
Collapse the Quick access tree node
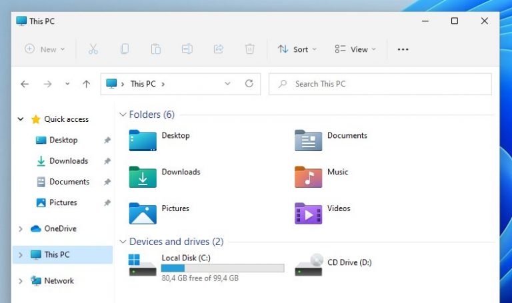[21, 119]
